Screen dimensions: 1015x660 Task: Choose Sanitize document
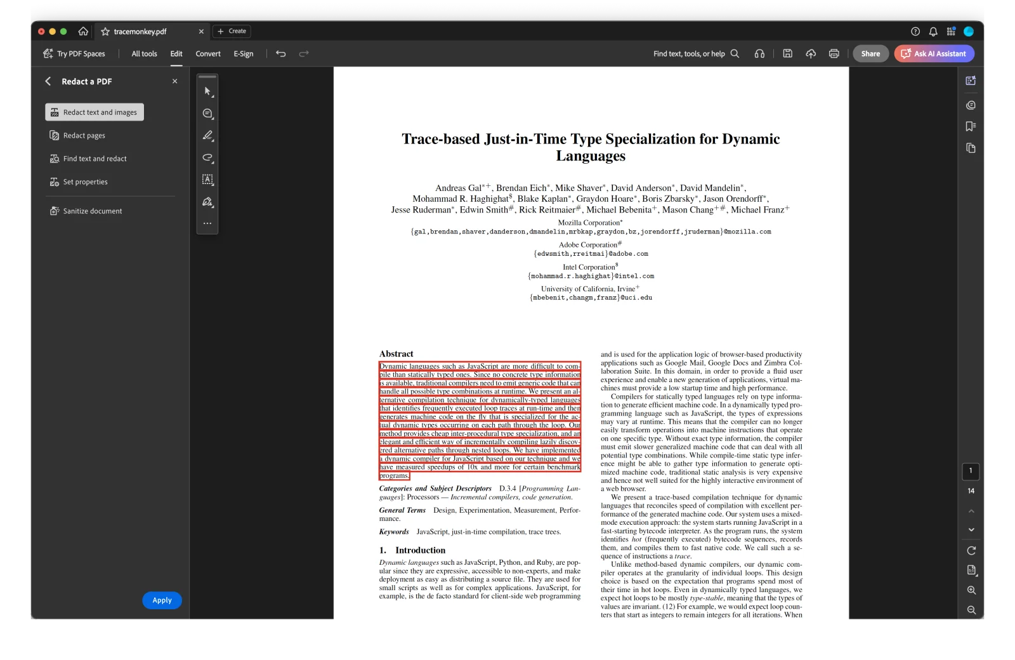86,211
